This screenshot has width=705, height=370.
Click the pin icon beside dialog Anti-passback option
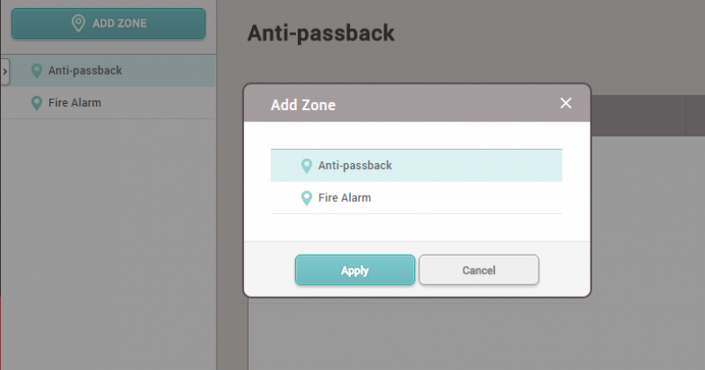(x=307, y=166)
